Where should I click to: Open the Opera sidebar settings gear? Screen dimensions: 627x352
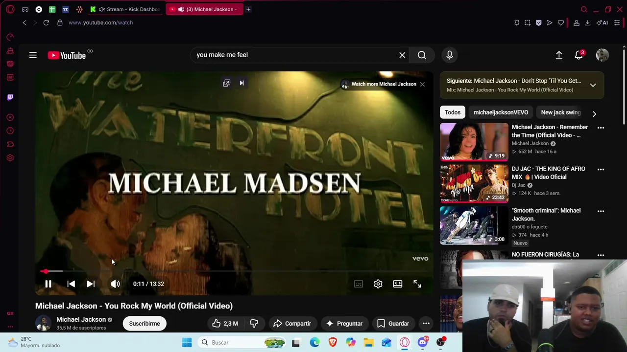[10, 158]
